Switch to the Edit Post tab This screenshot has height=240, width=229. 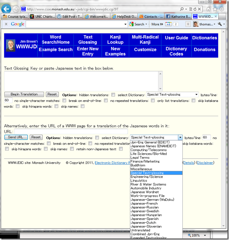(70, 16)
